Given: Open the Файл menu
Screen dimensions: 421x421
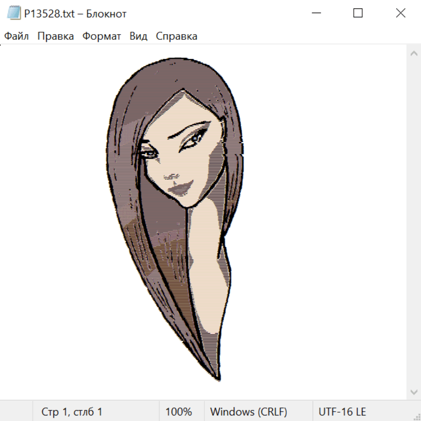Looking at the screenshot, I should tap(16, 36).
